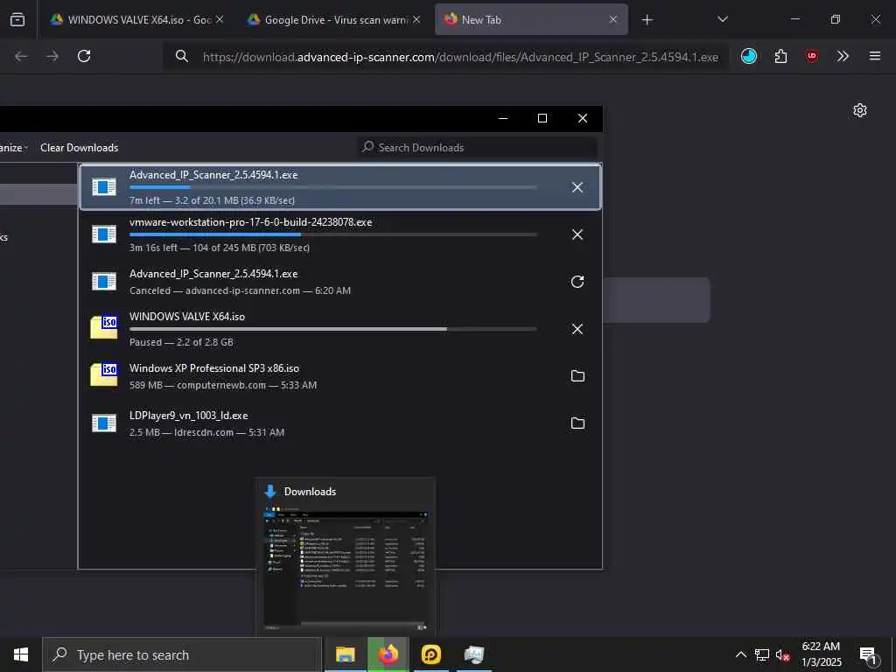
Task: Click the WINDOWS VALVE X64 iso file icon
Action: [104, 327]
